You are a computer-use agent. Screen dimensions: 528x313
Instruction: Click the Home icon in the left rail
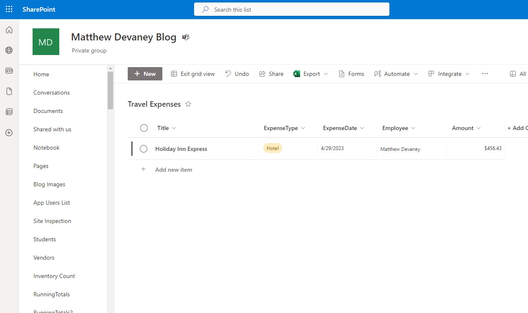(x=9, y=30)
